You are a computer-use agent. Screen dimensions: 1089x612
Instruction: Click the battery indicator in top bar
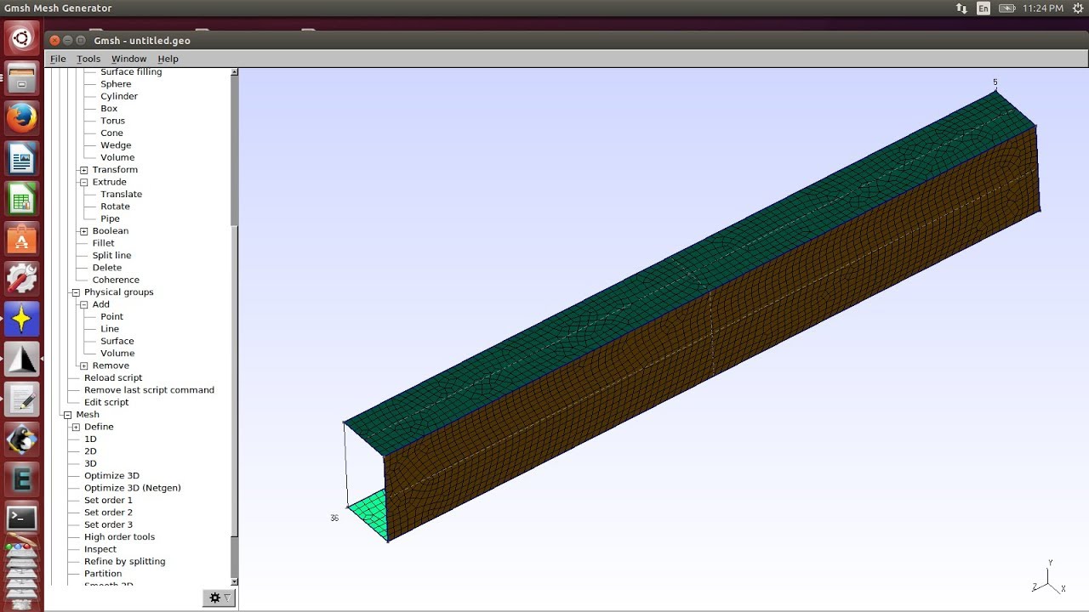click(1007, 8)
